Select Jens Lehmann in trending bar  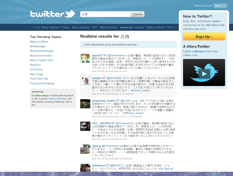81,27
